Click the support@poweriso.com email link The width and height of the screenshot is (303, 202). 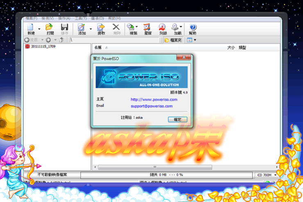151,106
